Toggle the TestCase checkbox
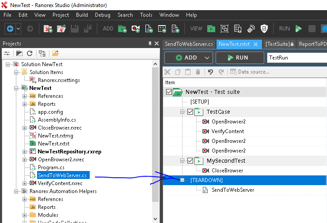Screen dimensions: 327x223 [x=190, y=112]
